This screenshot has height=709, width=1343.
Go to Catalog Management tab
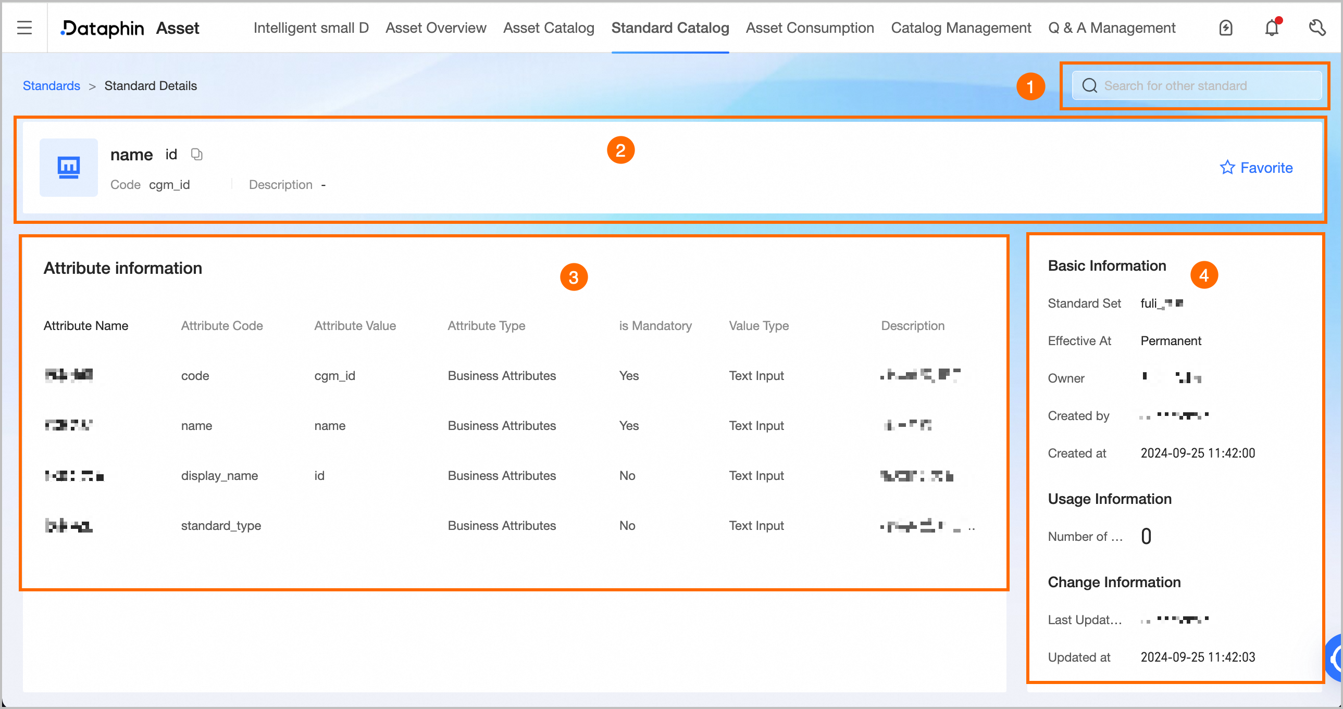[x=961, y=28]
